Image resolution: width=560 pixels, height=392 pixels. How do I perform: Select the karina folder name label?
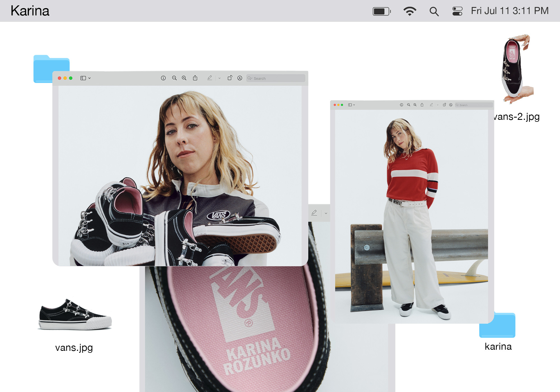click(x=498, y=347)
